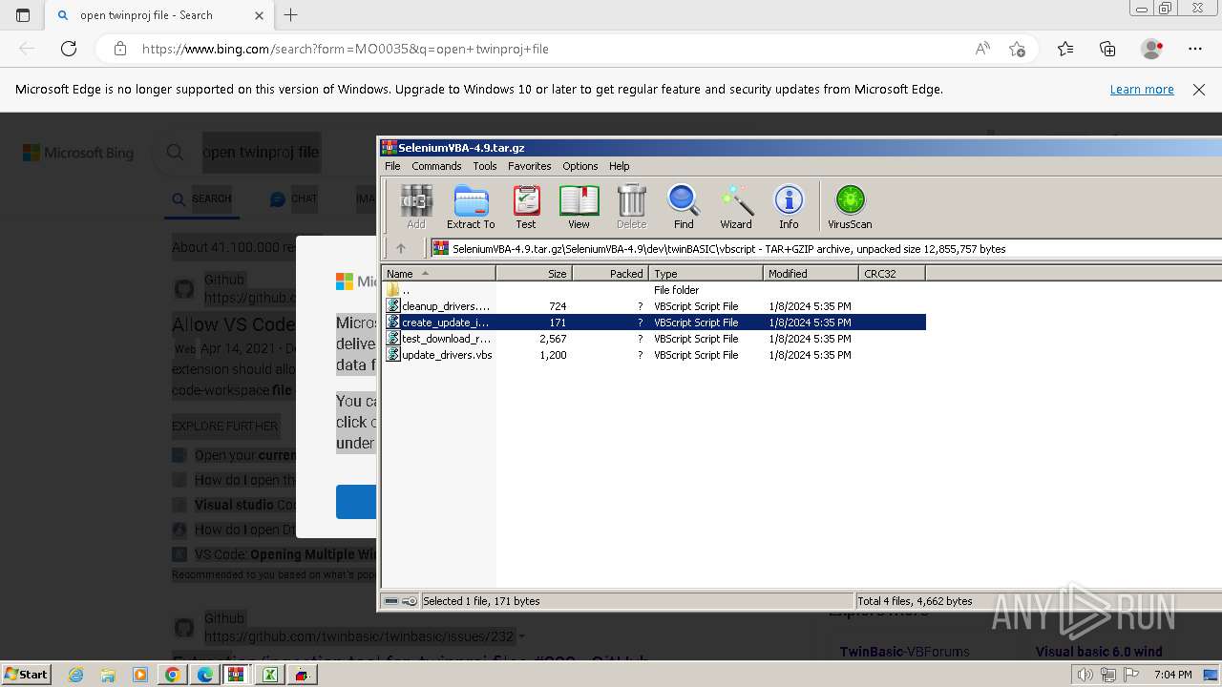Open the File menu in WinRAR
Screen dimensions: 1222x687
click(x=392, y=166)
